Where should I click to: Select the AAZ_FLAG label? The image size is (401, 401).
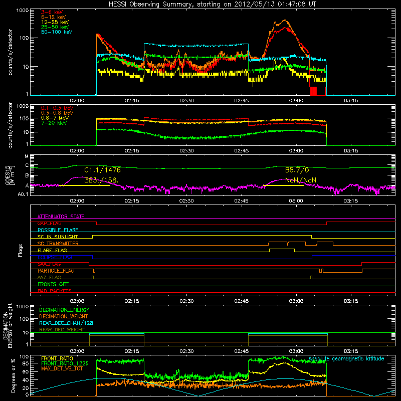(x=49, y=277)
